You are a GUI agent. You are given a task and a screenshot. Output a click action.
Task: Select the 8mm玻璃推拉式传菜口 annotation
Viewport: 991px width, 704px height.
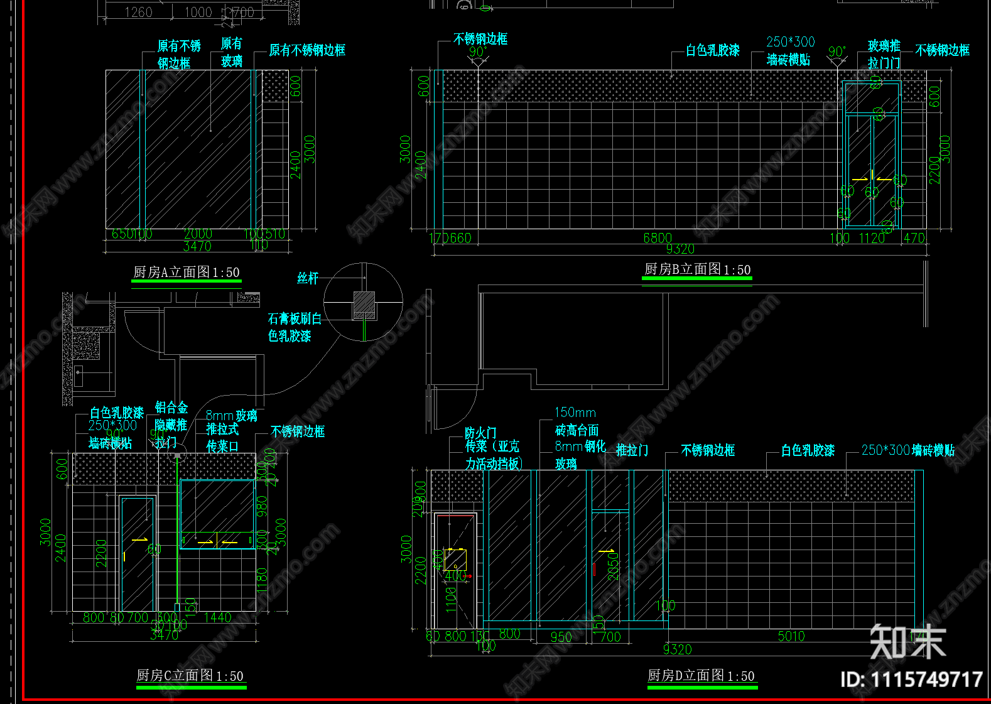pos(232,431)
